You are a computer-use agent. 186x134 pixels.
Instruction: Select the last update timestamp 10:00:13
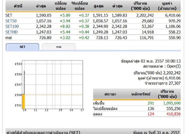(x=173, y=61)
